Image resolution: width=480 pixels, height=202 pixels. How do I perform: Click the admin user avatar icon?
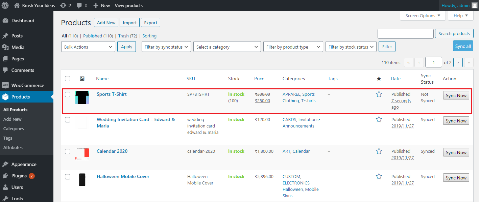(475, 5)
